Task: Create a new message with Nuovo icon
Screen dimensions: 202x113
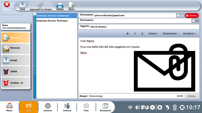Action: (71, 5)
